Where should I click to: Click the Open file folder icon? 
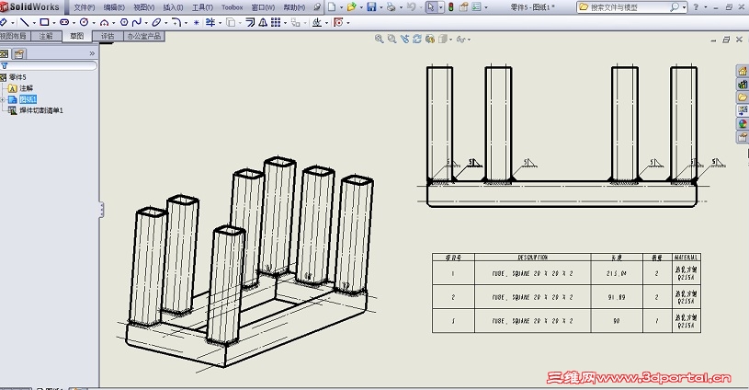352,7
